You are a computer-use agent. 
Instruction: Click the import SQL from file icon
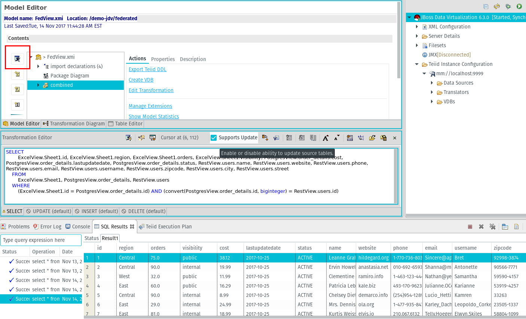tap(372, 138)
